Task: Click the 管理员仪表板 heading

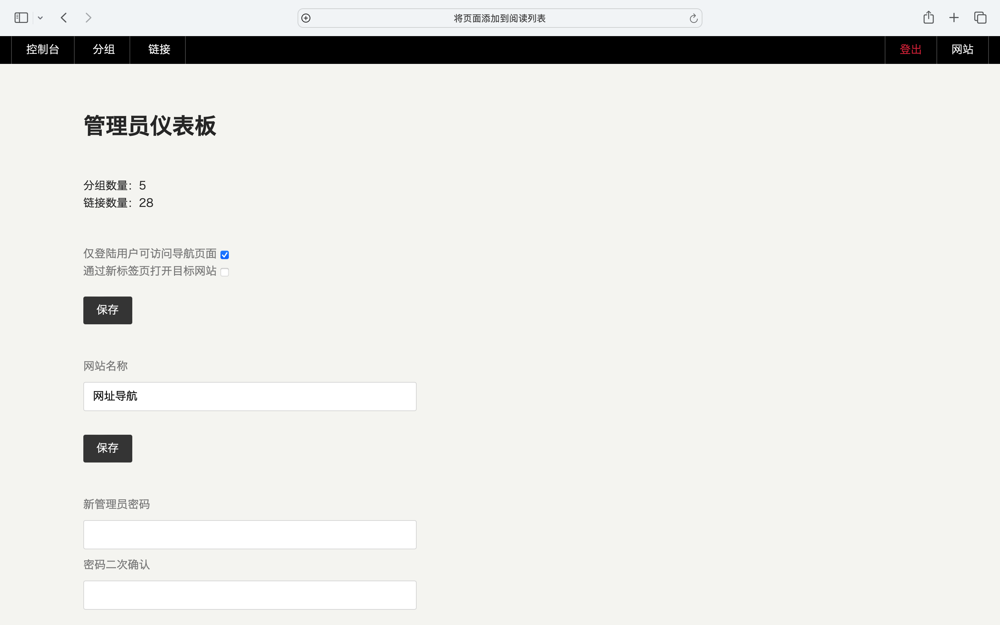Action: [150, 126]
